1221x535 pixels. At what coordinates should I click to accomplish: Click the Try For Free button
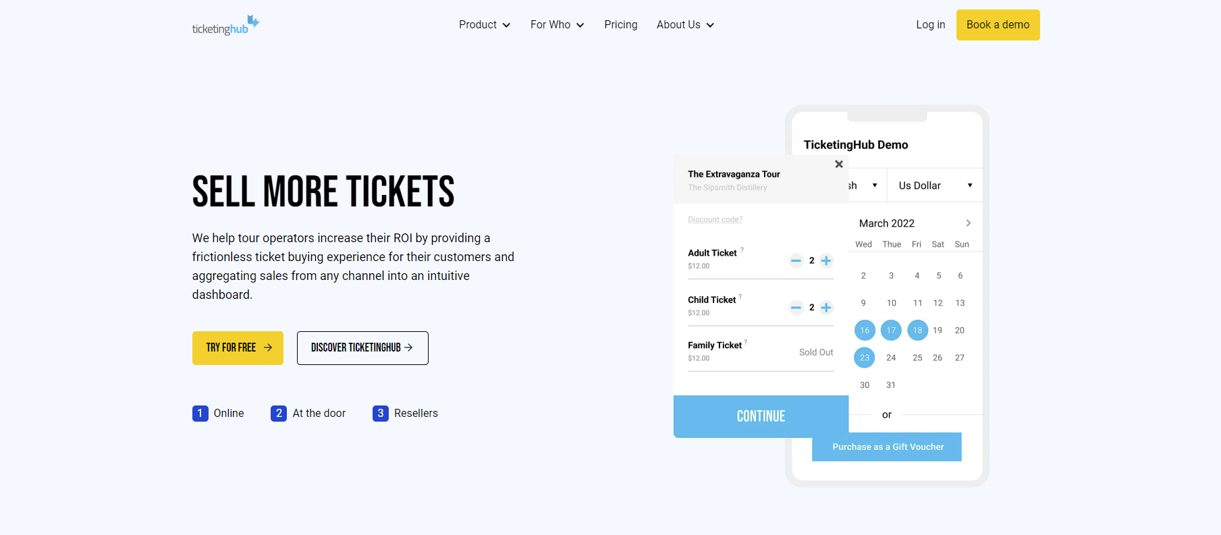coord(238,347)
